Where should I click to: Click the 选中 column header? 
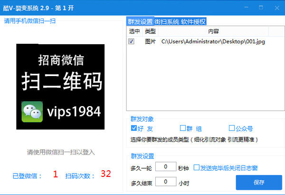click(134, 31)
